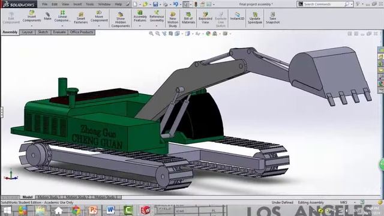Select Move Component tool
This screenshot has height=216, width=384.
coord(99,16)
